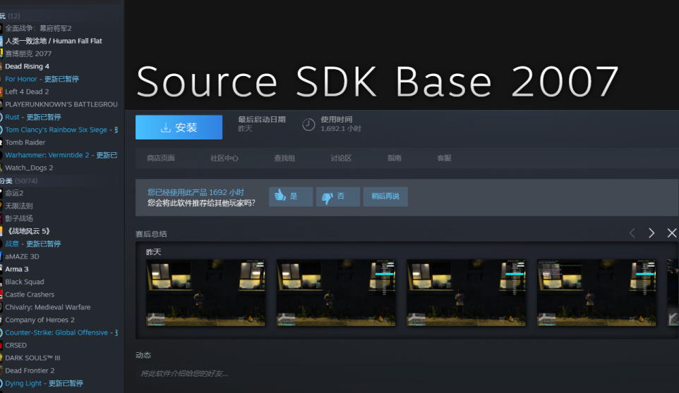Select Watch_Dogs 2 in library list
Viewport: 679px width, 393px height.
pos(29,168)
